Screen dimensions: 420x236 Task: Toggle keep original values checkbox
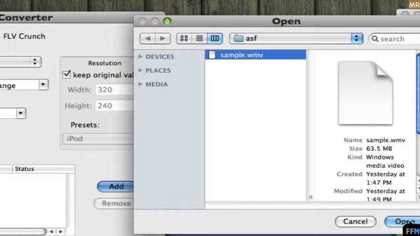point(66,74)
